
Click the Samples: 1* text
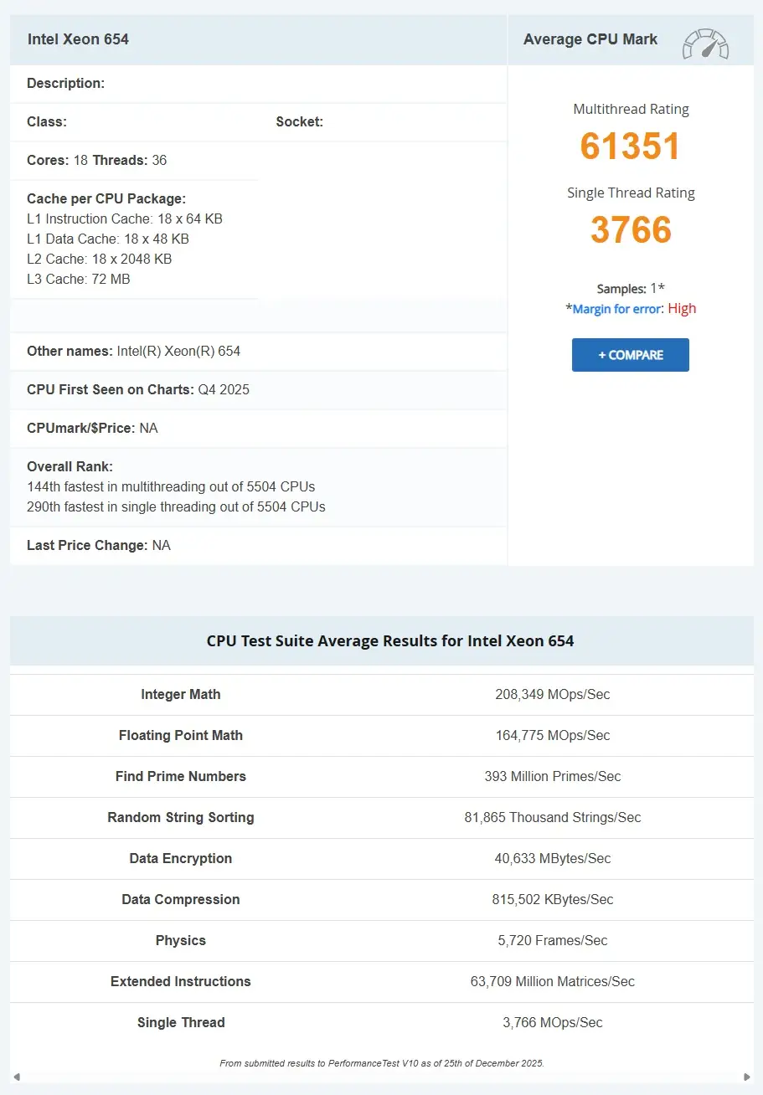(x=631, y=289)
